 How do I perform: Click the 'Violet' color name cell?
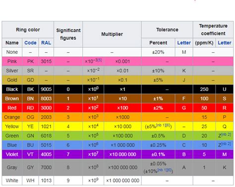click(x=12, y=154)
